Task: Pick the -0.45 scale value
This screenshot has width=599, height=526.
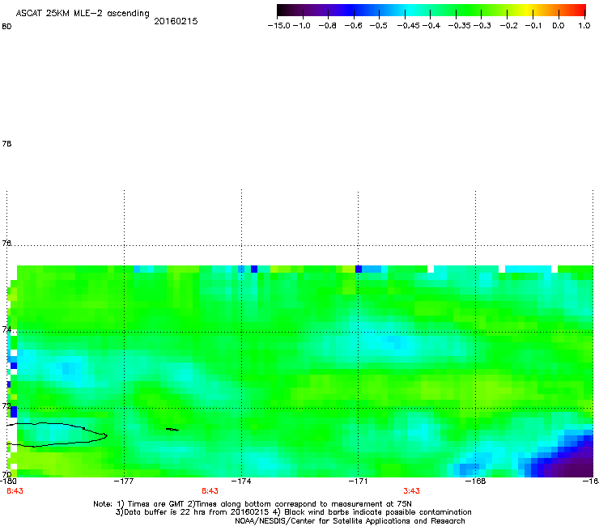Action: coord(408,26)
